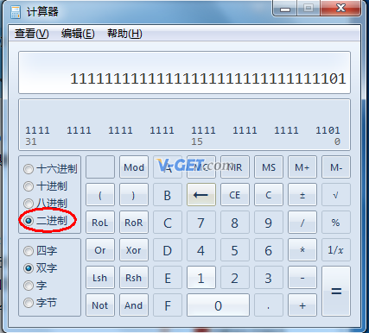Click the Not bitwise button
Viewport: 369px width, 333px height.
click(100, 305)
